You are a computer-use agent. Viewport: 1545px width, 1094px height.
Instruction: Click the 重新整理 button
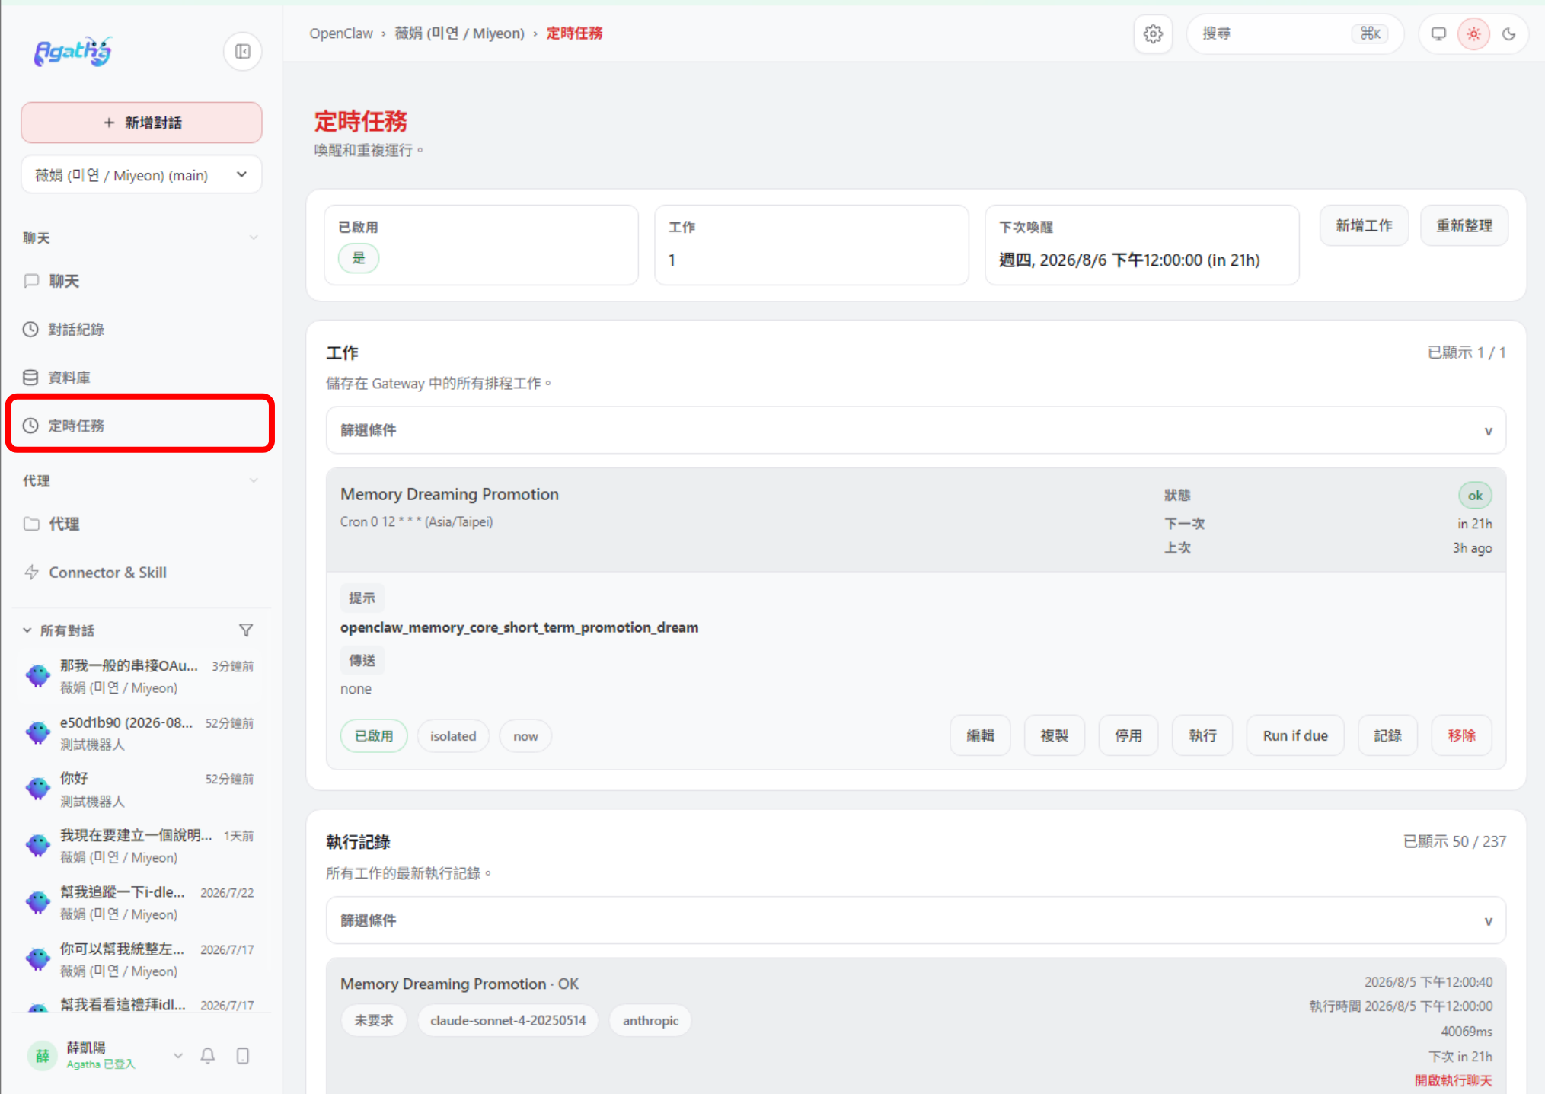click(x=1464, y=225)
